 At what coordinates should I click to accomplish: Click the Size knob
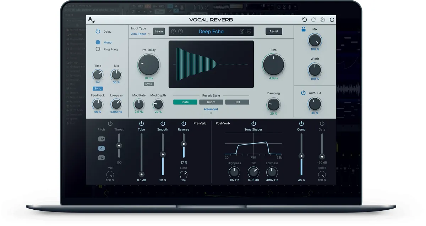(273, 65)
